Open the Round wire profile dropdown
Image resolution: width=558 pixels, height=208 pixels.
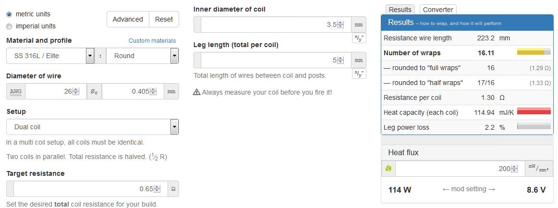coord(142,56)
